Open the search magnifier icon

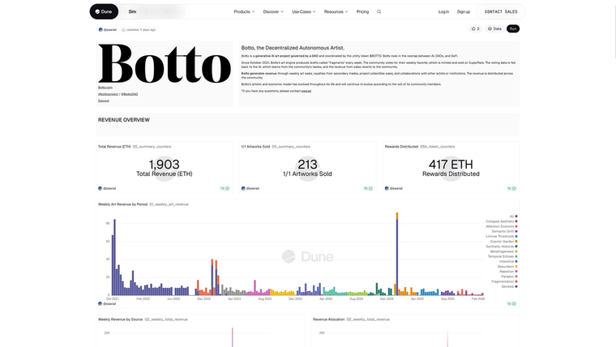click(379, 12)
